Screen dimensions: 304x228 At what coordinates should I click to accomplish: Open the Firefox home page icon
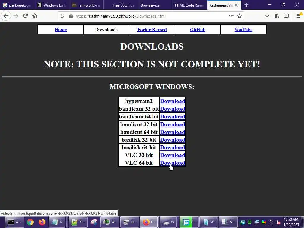click(x=35, y=16)
